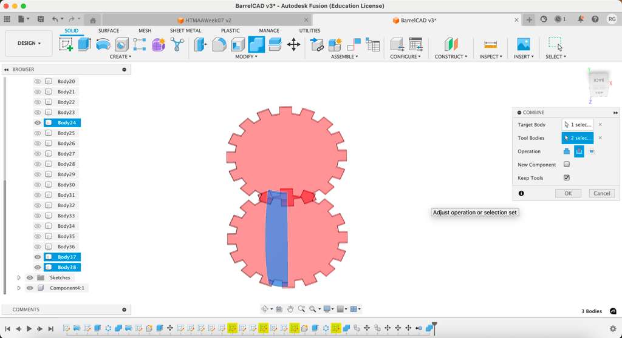
Task: Switch to the SURFACE tab
Action: (x=109, y=31)
